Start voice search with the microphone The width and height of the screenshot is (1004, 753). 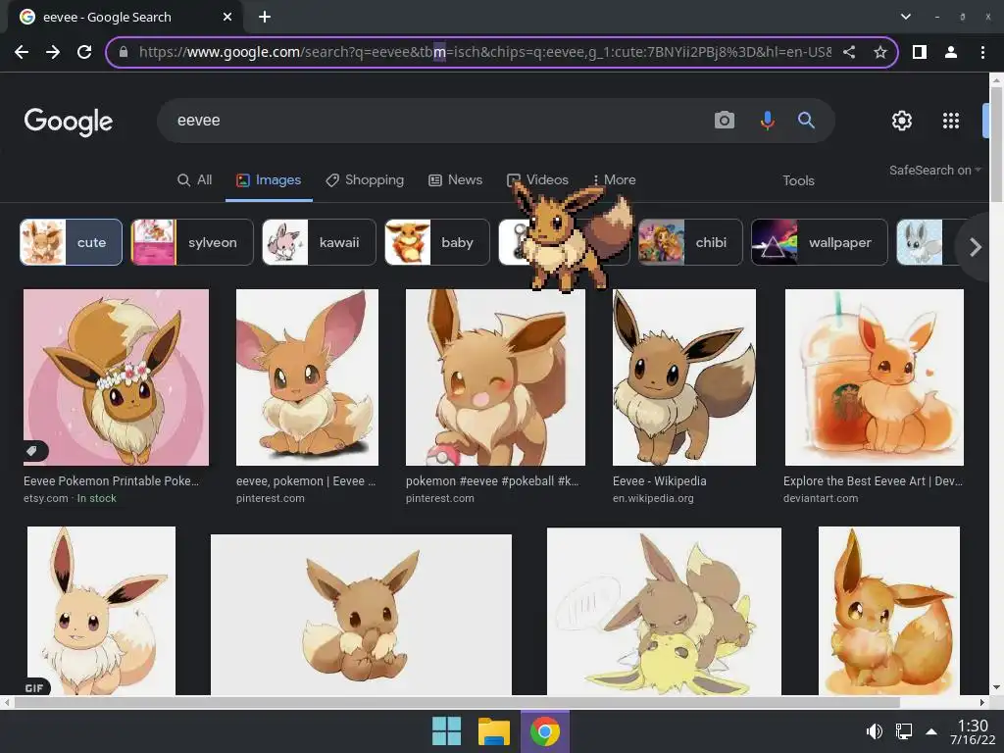pos(767,120)
